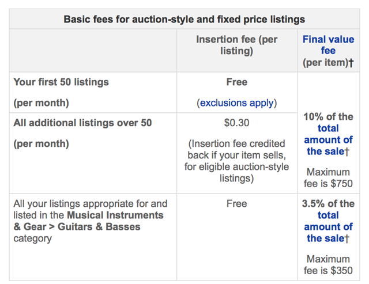Image resolution: width=369 pixels, height=284 pixels.
Task: Click the All additional listings over 50 label
Action: coord(82,123)
